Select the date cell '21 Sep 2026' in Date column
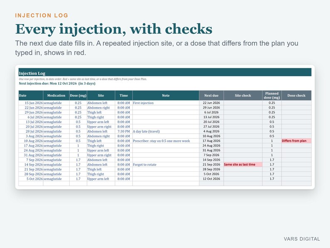The width and height of the screenshot is (330, 248). tap(31, 169)
